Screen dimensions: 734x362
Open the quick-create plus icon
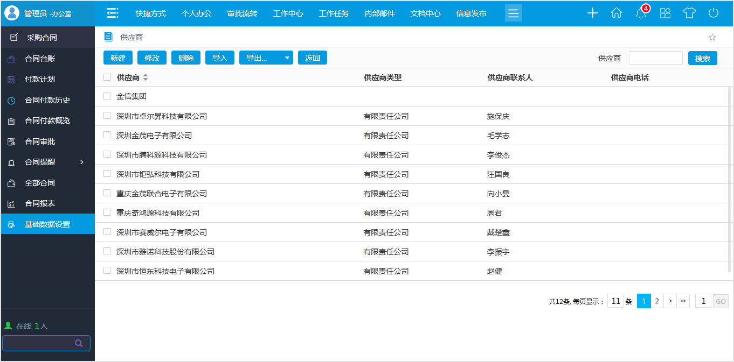click(x=592, y=13)
